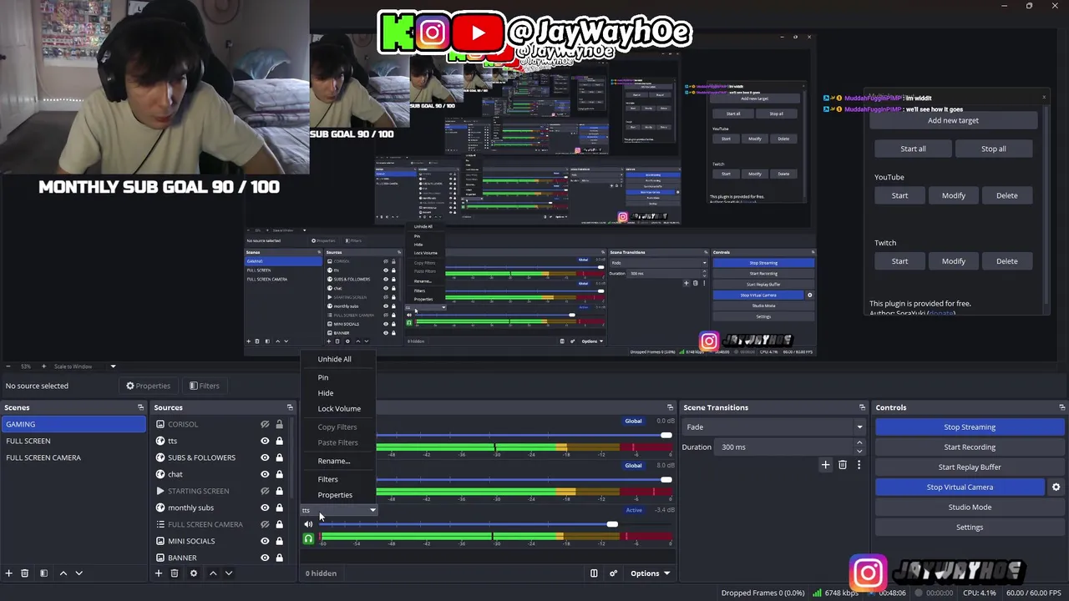Viewport: 1069px width, 601px height.
Task: Remove the selected scene using the Scenes trash icon
Action: [25, 573]
